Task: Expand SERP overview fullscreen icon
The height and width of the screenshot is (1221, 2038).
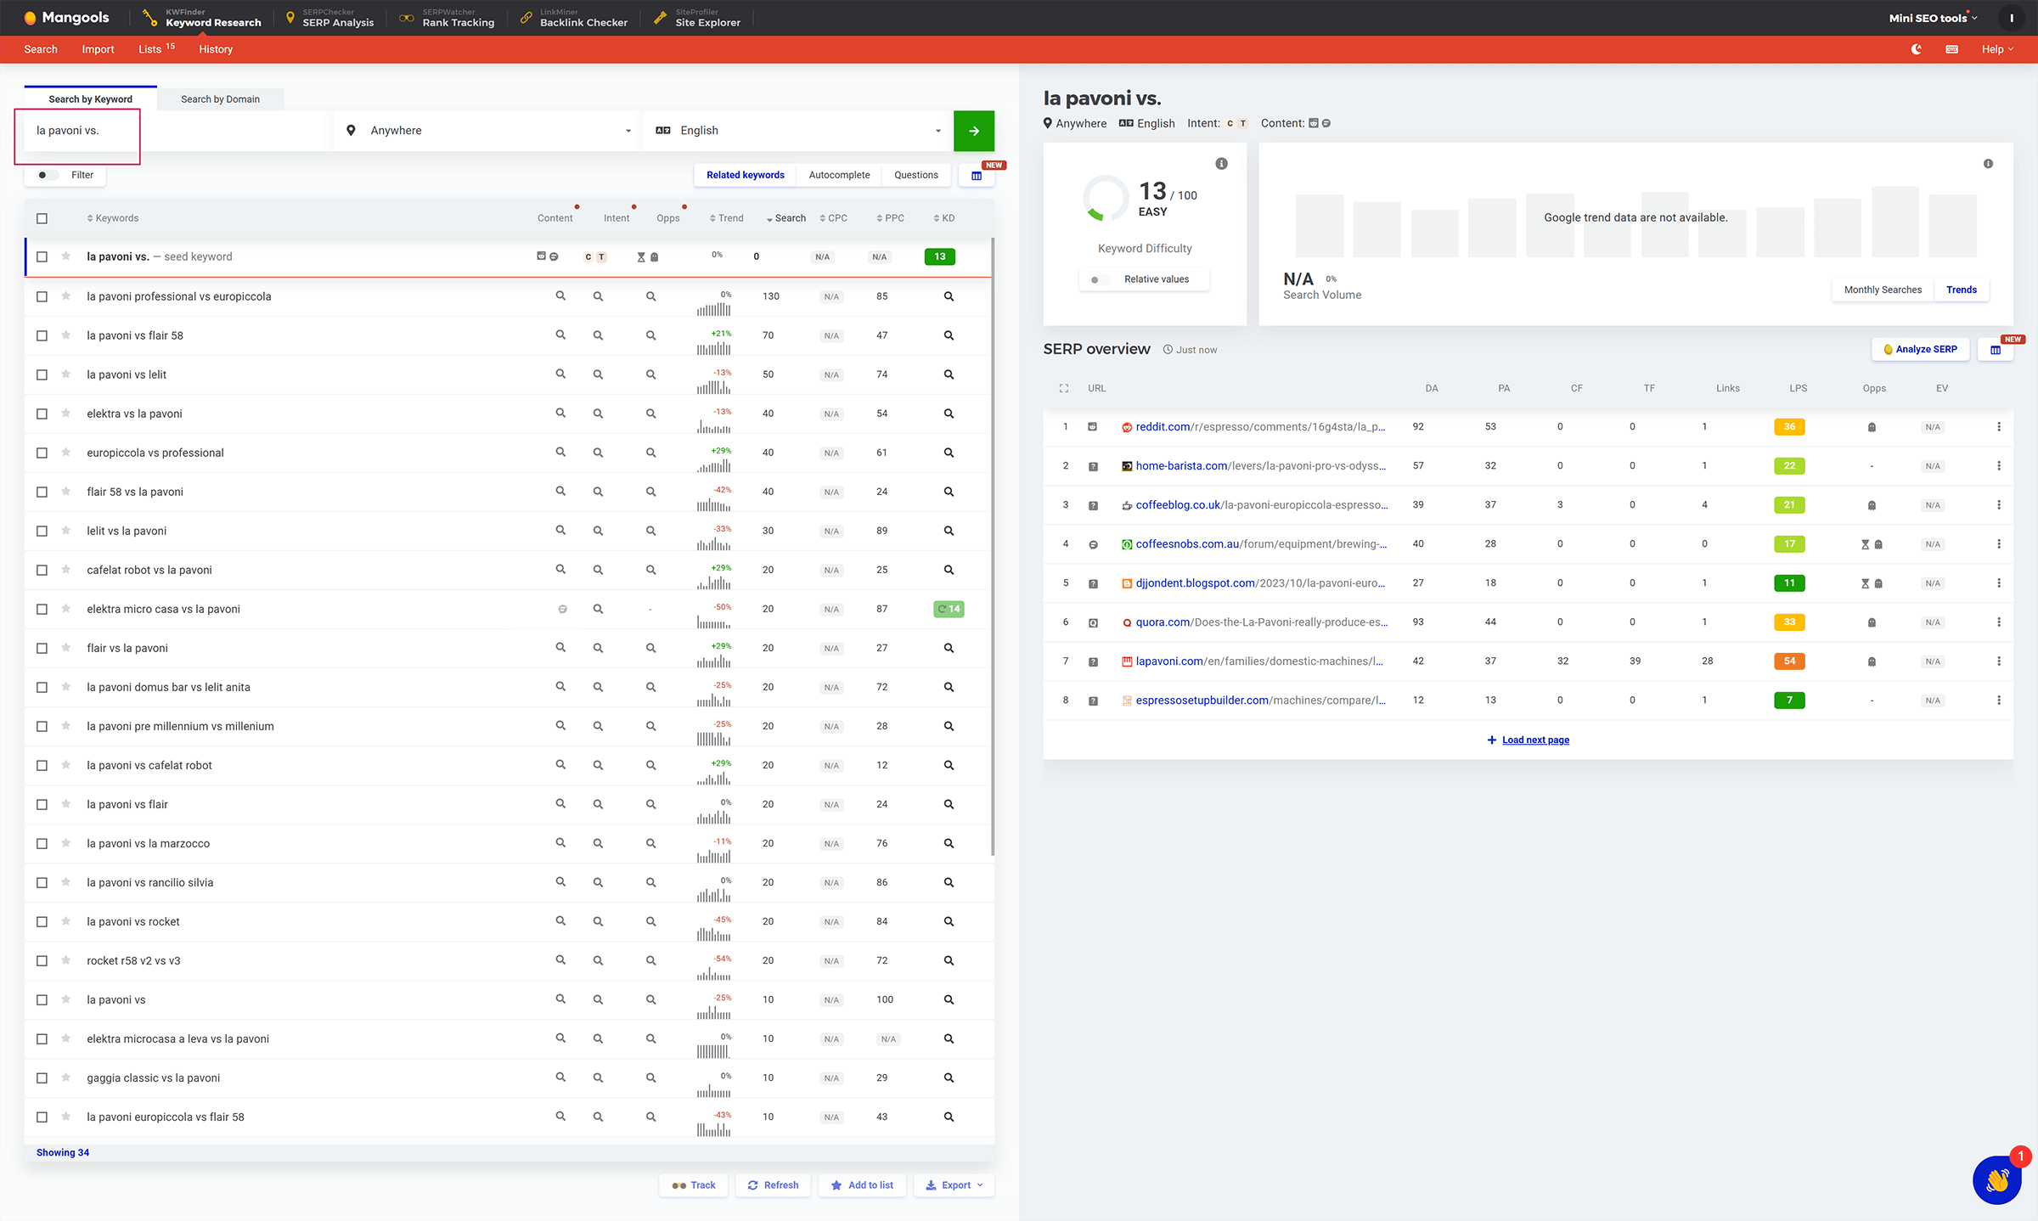Action: [1064, 388]
